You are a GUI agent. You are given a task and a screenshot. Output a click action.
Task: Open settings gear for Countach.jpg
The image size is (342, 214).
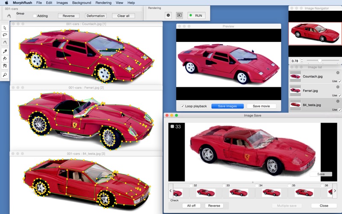click(x=338, y=73)
